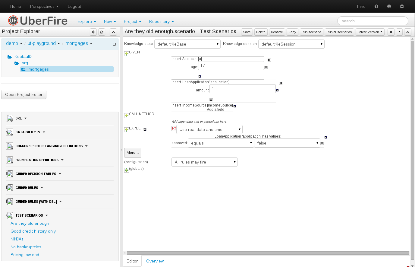
Task: Open the 'Good credit history only' scenario
Action: tap(33, 231)
